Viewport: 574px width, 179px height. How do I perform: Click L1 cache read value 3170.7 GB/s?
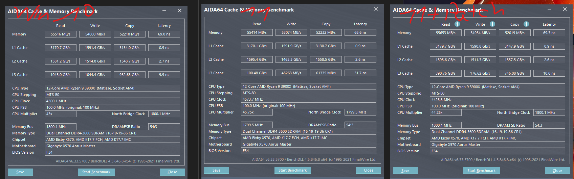(61, 48)
